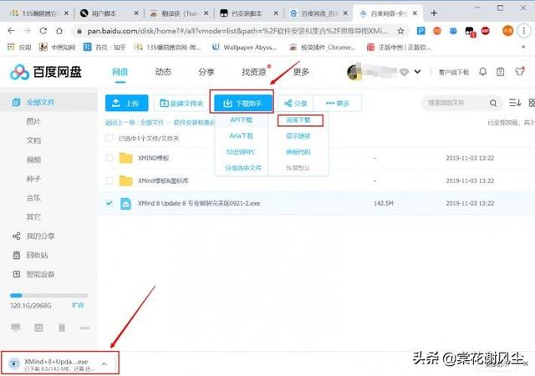Screen dimensions: 535x376
Task: Focus the 搜索您的文件 search field
Action: click(456, 103)
